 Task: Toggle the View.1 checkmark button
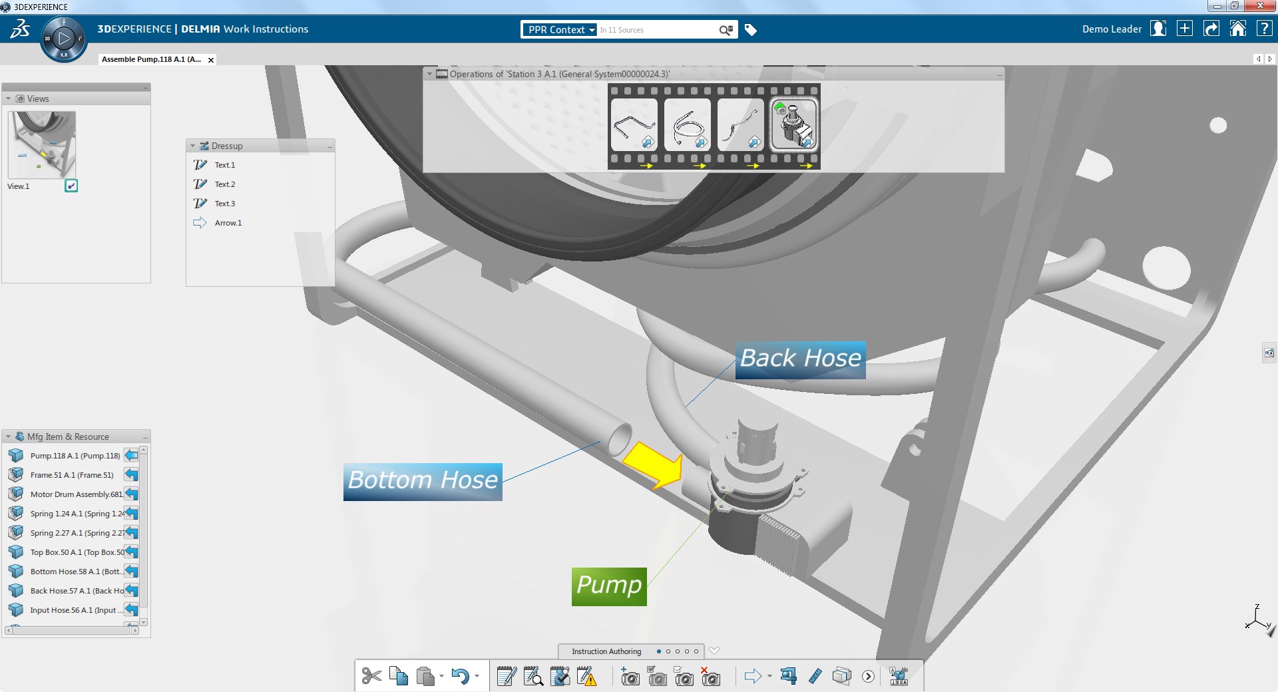pyautogui.click(x=71, y=186)
